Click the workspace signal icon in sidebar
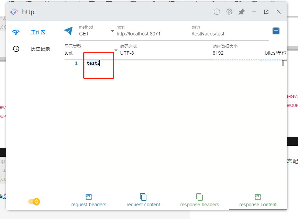298x219 pixels. click(16, 32)
